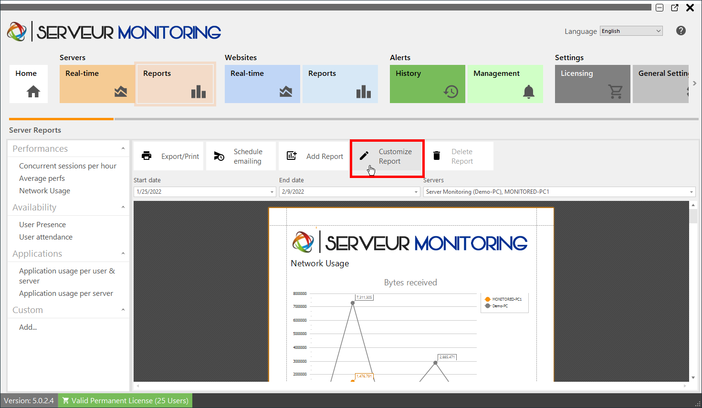Select Application usage per server report

[x=66, y=293]
